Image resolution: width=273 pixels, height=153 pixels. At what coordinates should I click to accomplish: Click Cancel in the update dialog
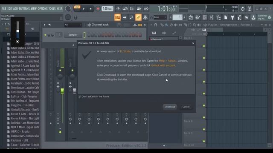pyautogui.click(x=186, y=107)
